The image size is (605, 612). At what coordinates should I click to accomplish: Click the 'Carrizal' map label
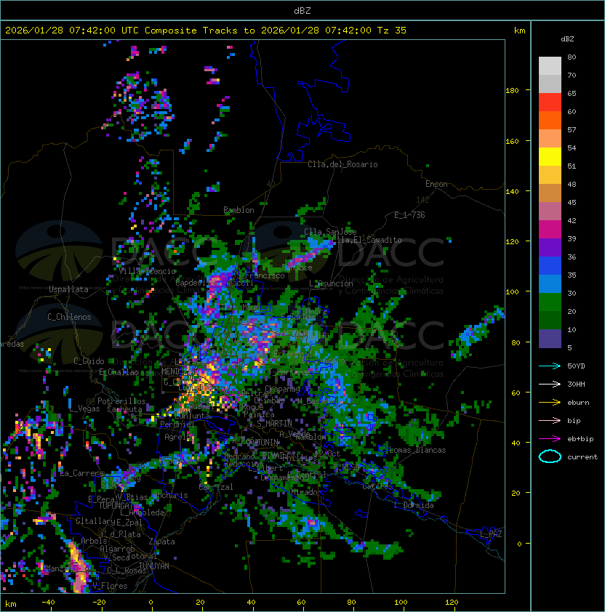216,487
